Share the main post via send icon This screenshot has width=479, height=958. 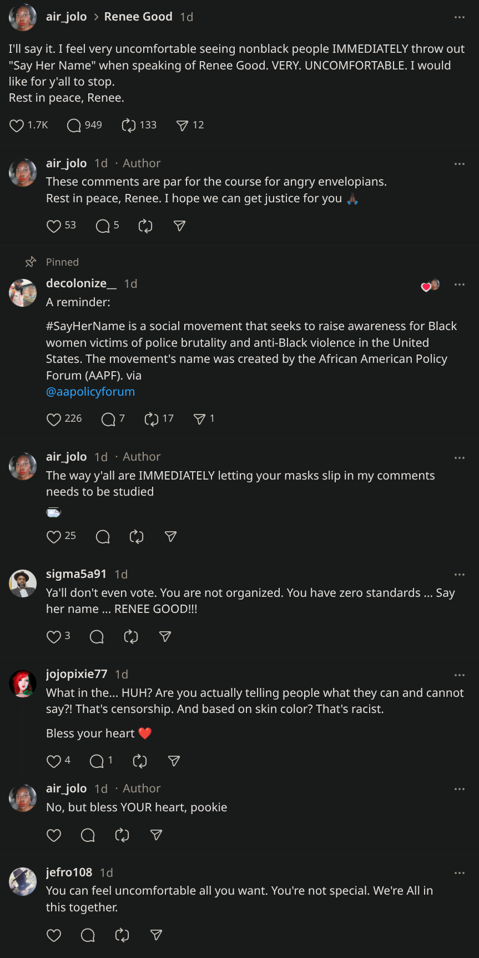pos(182,126)
